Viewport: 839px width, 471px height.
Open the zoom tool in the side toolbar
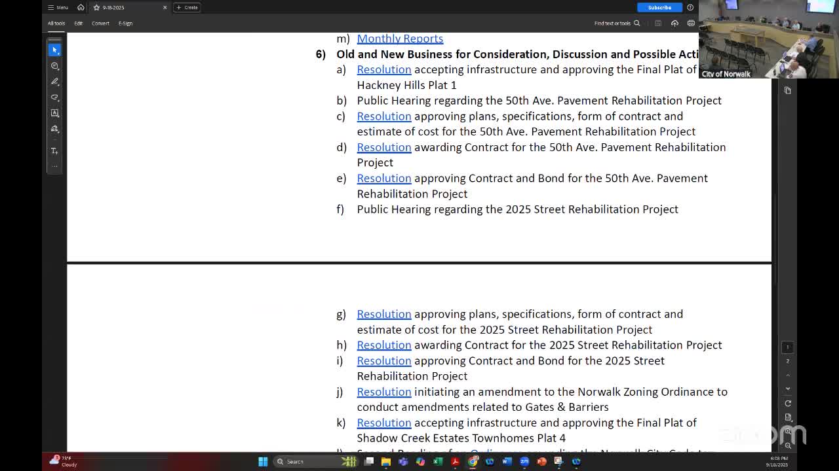54,65
